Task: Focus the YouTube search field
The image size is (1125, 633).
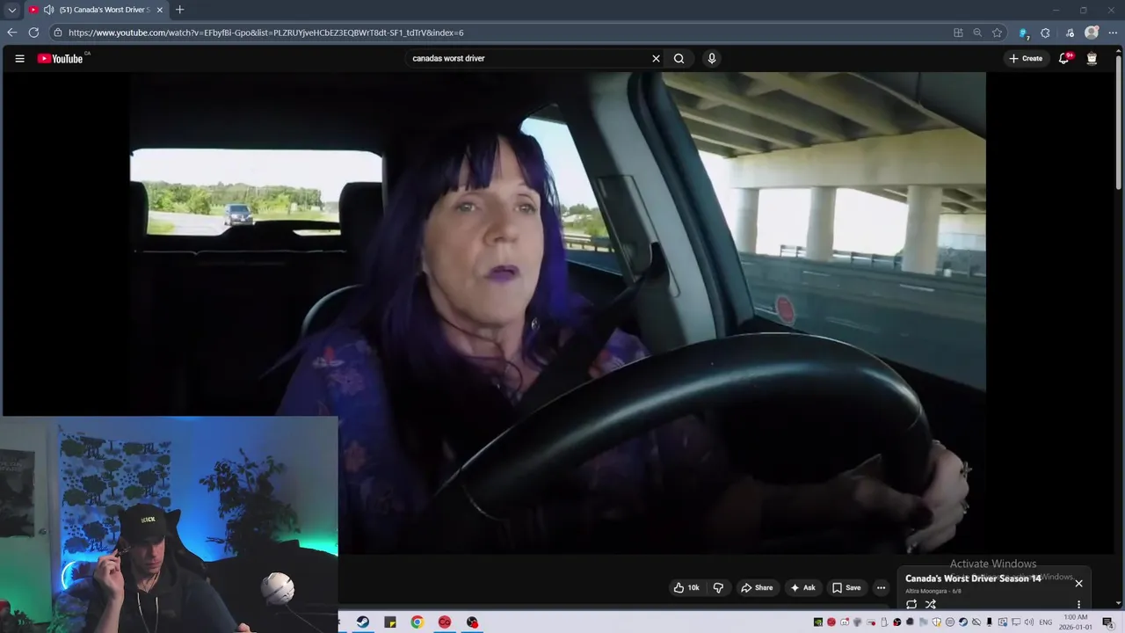Action: [x=527, y=59]
